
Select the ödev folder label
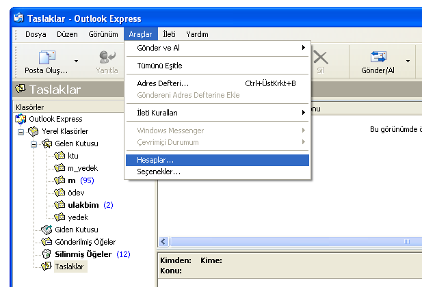click(x=76, y=193)
